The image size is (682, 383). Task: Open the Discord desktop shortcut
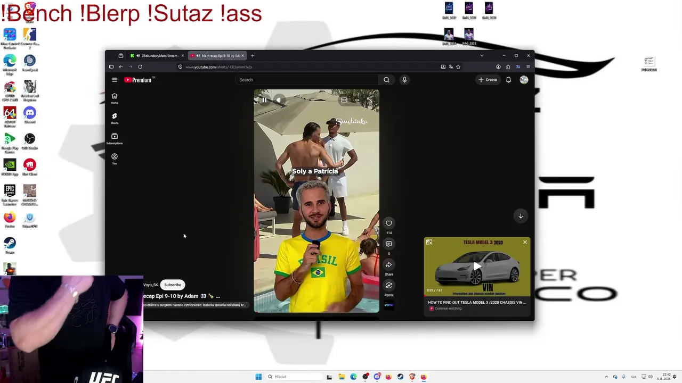pyautogui.click(x=30, y=115)
